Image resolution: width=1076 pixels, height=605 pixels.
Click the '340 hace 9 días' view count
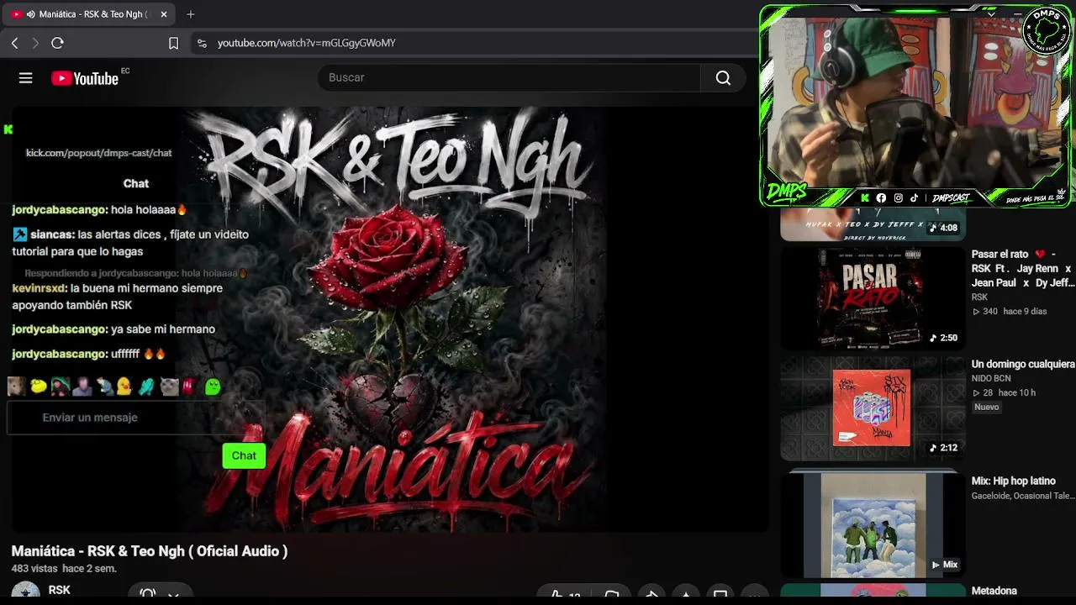tap(1010, 311)
